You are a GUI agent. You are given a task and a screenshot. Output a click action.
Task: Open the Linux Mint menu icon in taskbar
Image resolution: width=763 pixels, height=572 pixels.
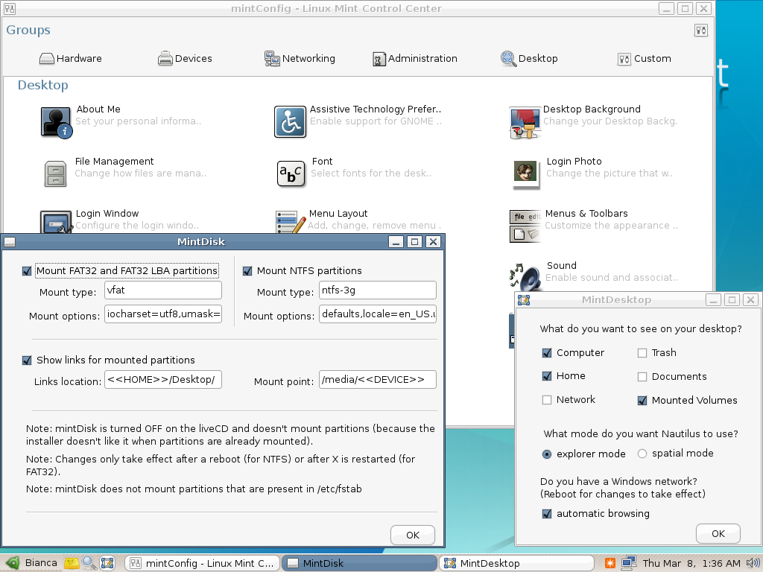pos(12,563)
